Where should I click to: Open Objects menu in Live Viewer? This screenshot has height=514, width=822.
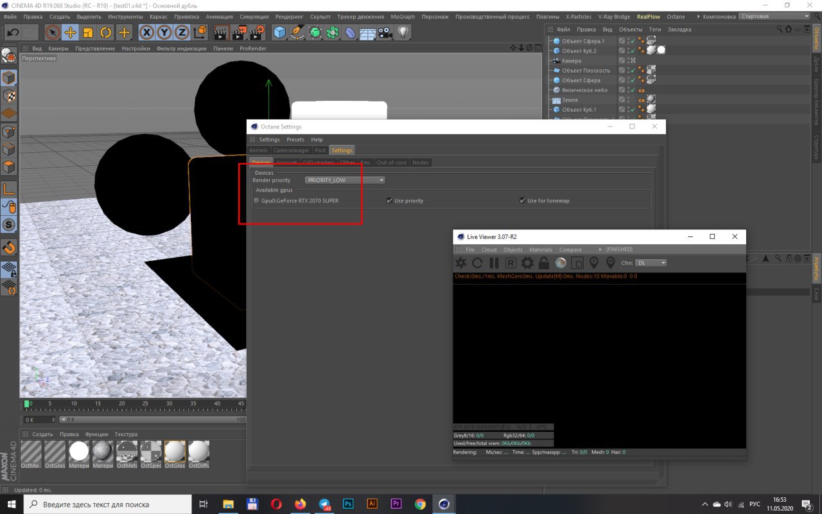coord(513,249)
